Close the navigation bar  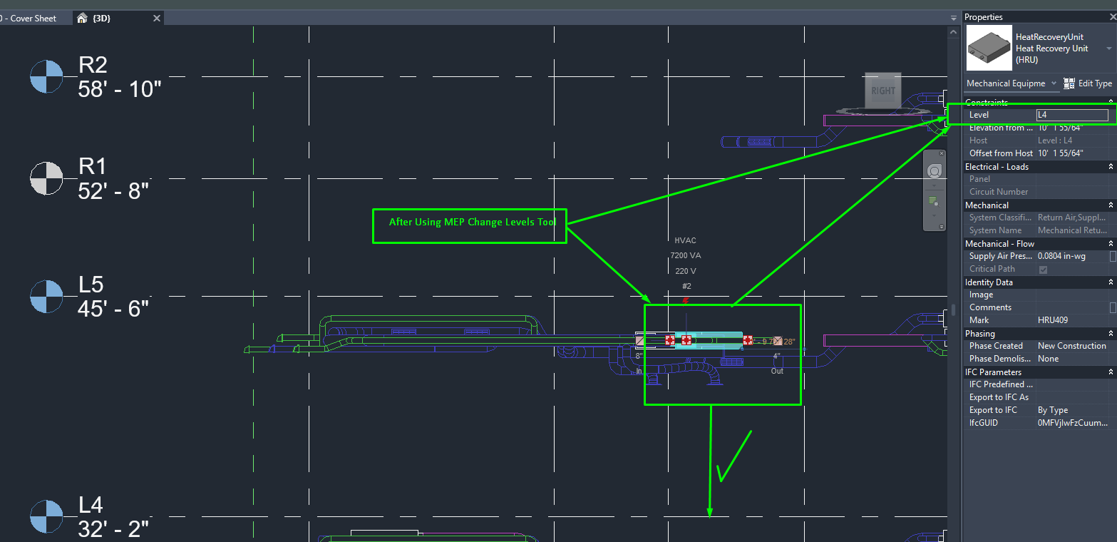[941, 153]
